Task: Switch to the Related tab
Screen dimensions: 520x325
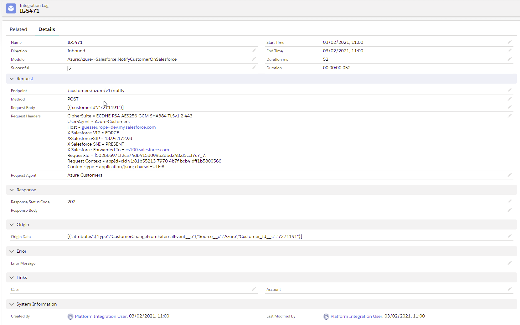Action: [18, 29]
